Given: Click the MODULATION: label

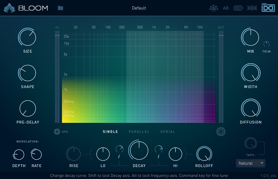Looking at the screenshot, I should pos(28,141).
